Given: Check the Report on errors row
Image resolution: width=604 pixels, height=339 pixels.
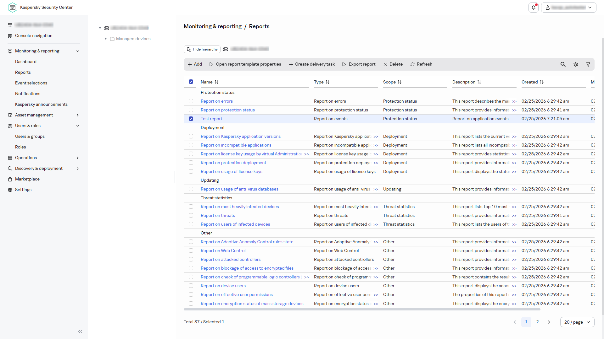Looking at the screenshot, I should click(x=191, y=101).
